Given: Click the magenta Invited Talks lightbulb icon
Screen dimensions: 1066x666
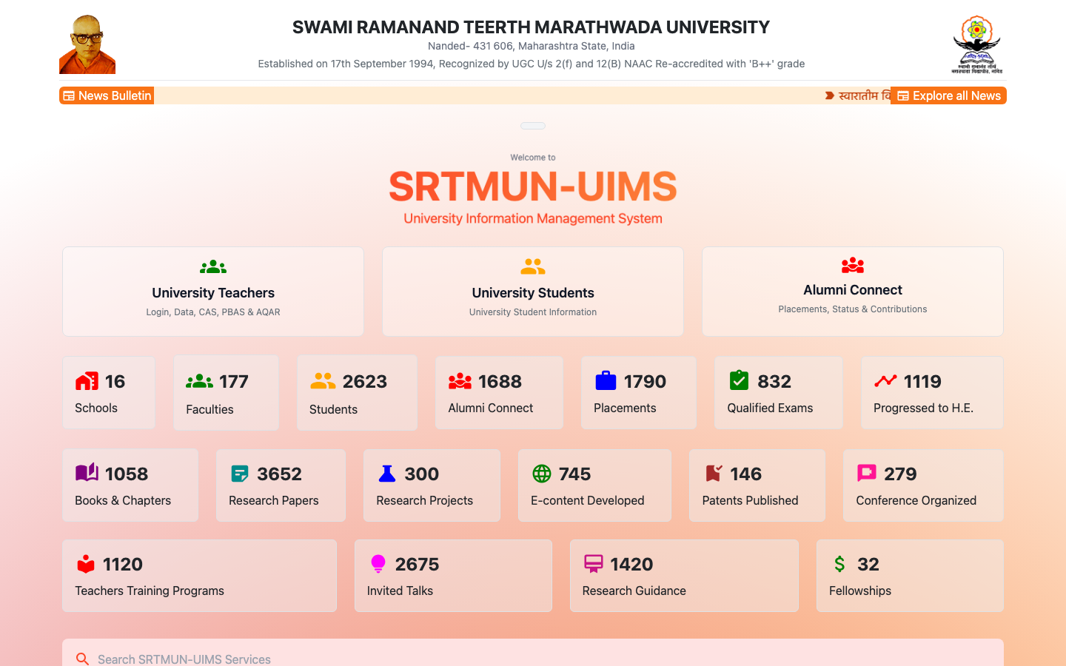Looking at the screenshot, I should [x=378, y=564].
